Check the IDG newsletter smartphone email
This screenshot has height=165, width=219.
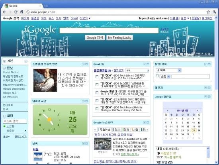[x=97, y=84]
